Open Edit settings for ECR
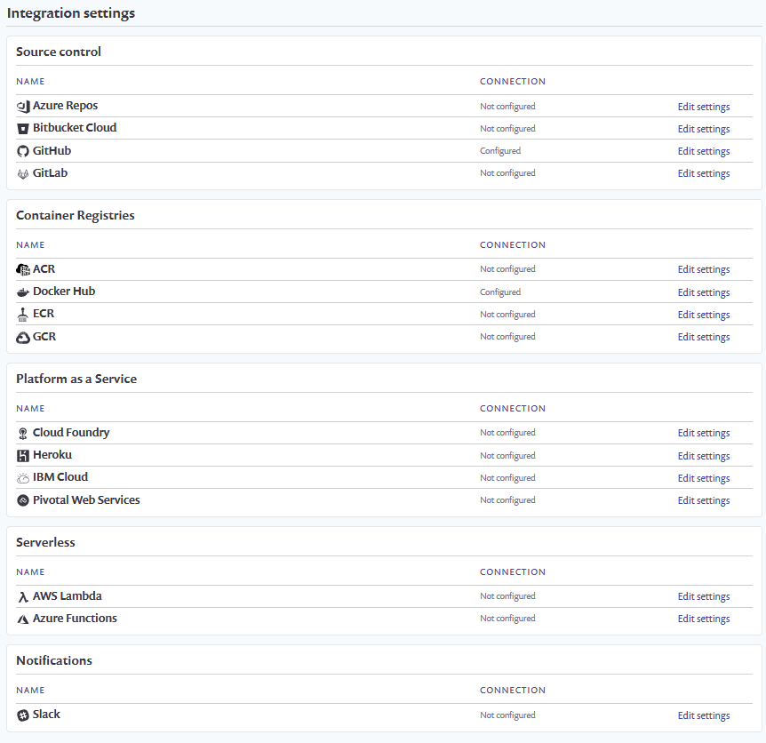Viewport: 766px width, 743px height. [703, 315]
